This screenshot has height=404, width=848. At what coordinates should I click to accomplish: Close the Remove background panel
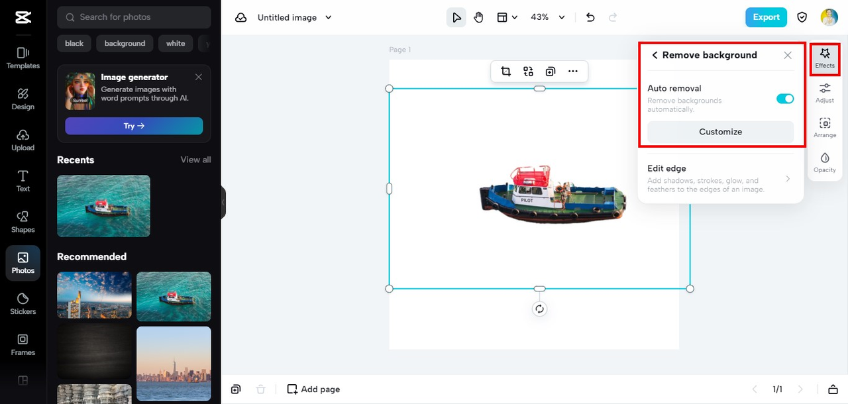pos(788,56)
